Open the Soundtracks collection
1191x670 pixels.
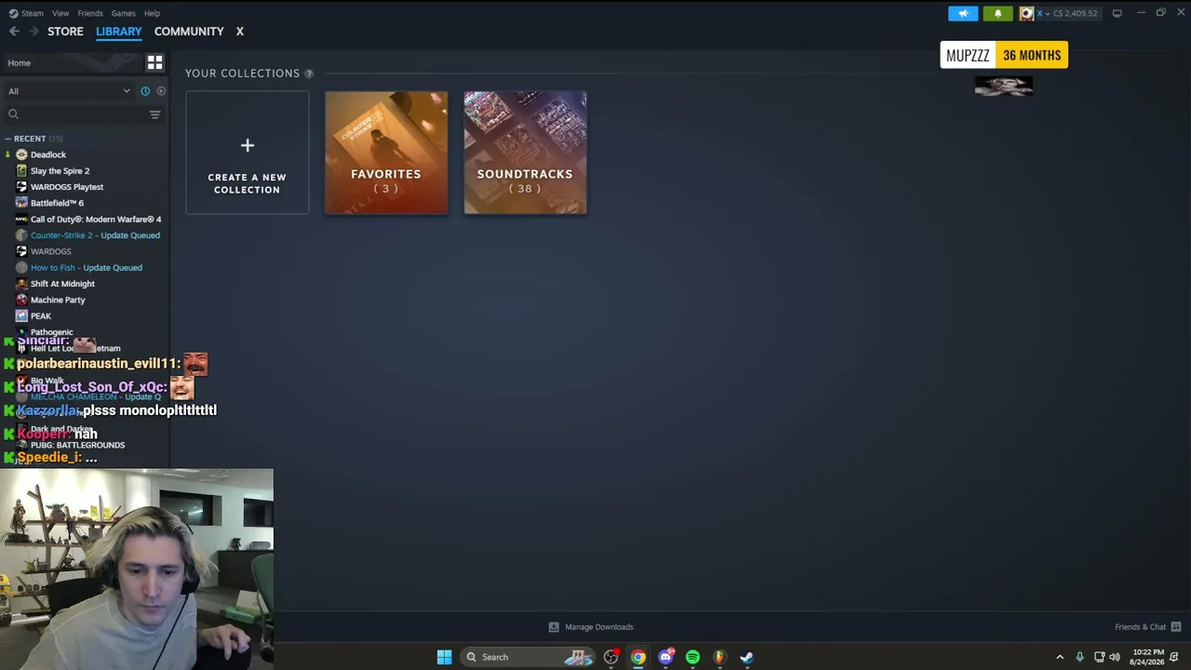coord(526,153)
